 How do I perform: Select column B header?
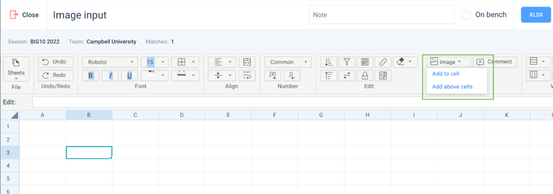point(89,115)
